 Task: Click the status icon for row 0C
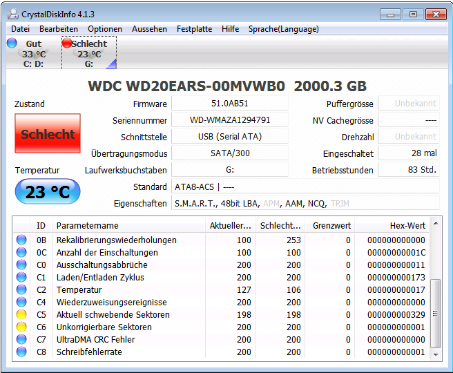[x=21, y=252]
